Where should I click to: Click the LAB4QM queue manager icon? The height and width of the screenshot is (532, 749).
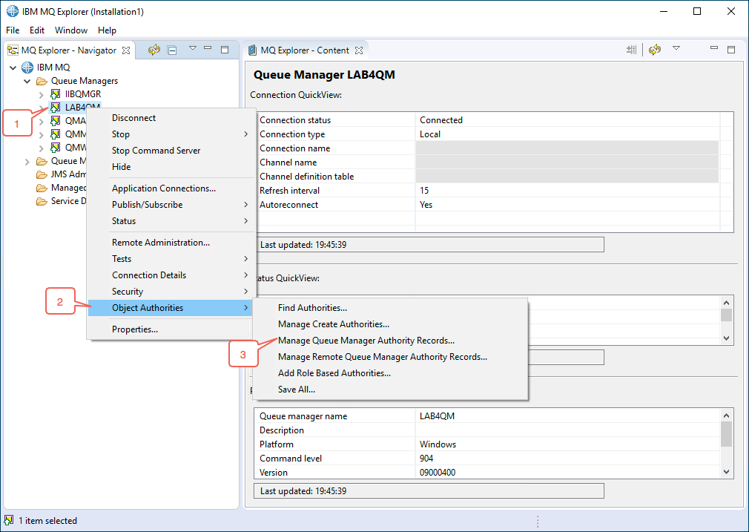56,107
